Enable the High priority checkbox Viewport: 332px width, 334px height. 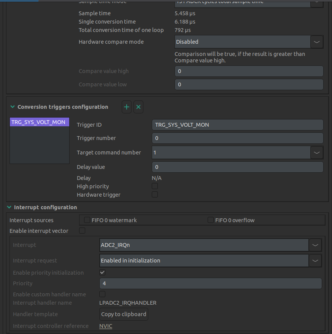click(155, 186)
